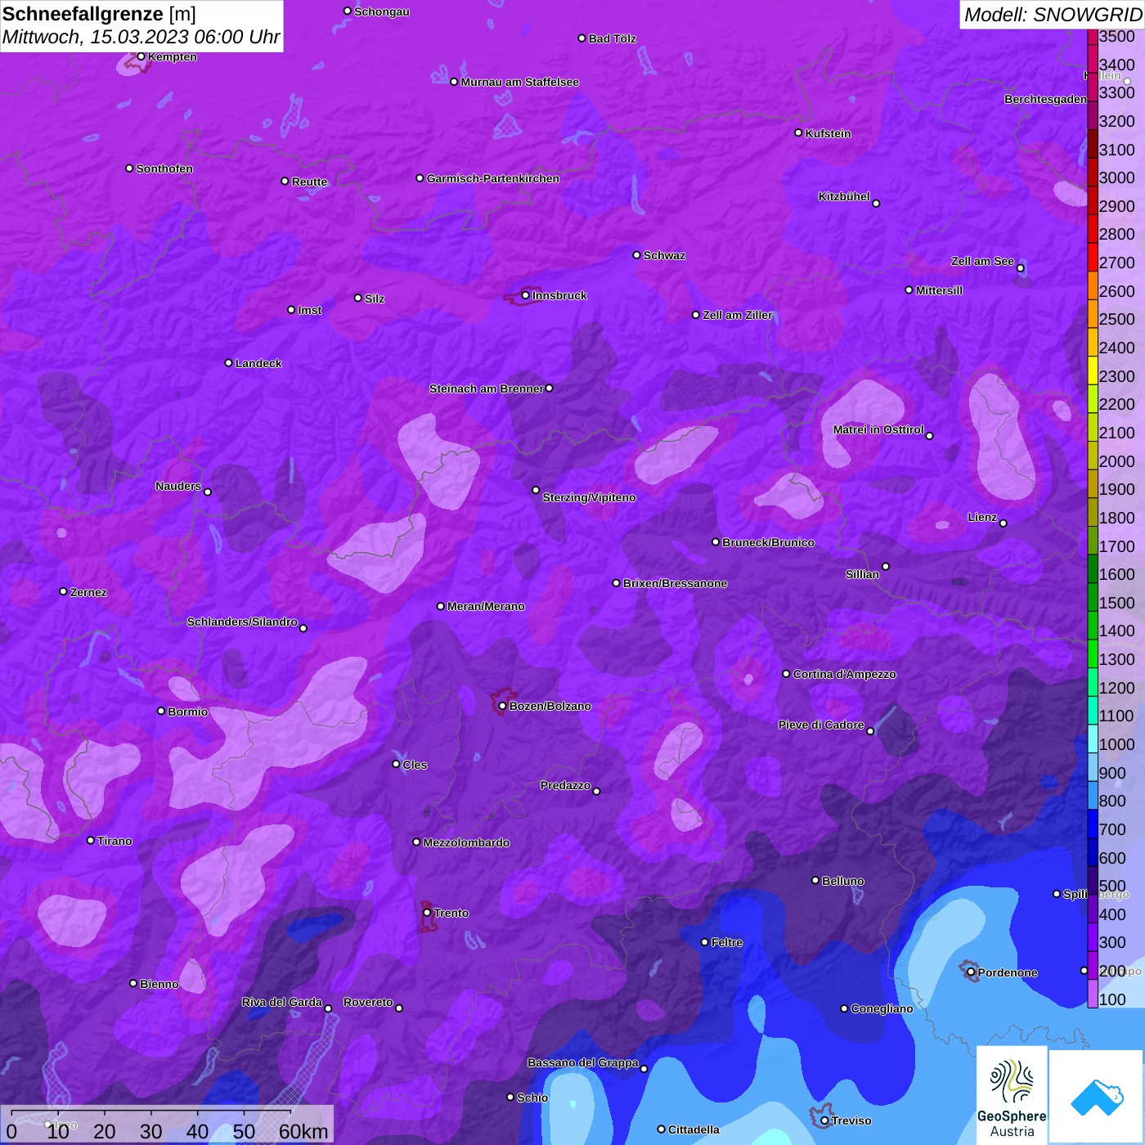The width and height of the screenshot is (1145, 1145).
Task: Click the Schneefallgrenze [m] title
Action: pyautogui.click(x=99, y=14)
